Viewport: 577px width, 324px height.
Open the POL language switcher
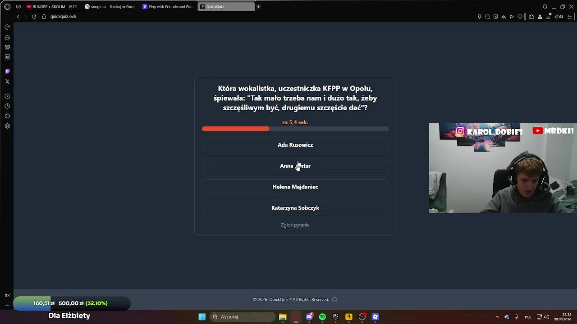pos(528,317)
